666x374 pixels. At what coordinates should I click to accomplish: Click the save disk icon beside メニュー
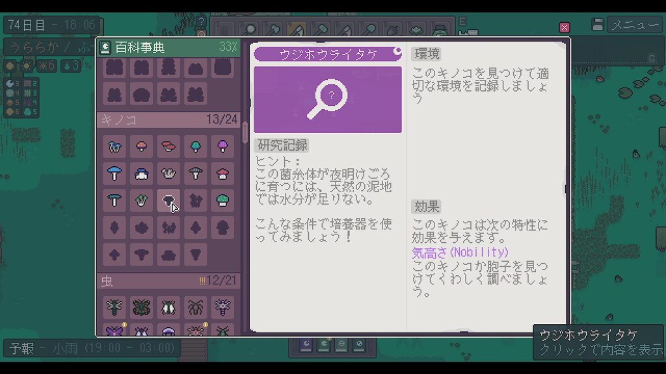598,25
